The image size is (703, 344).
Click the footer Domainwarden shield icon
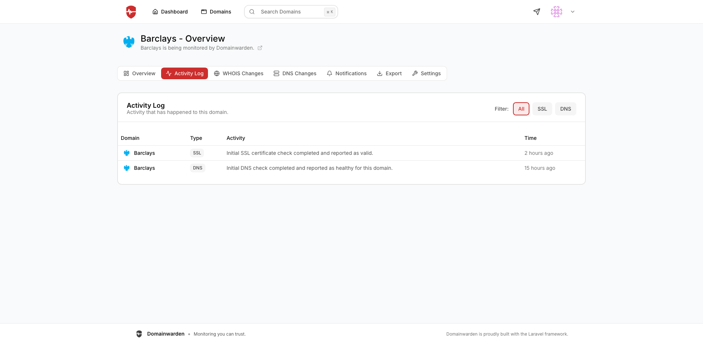pos(139,334)
